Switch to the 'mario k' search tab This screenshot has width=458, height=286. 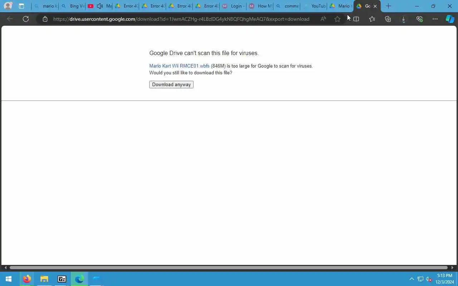click(x=45, y=6)
